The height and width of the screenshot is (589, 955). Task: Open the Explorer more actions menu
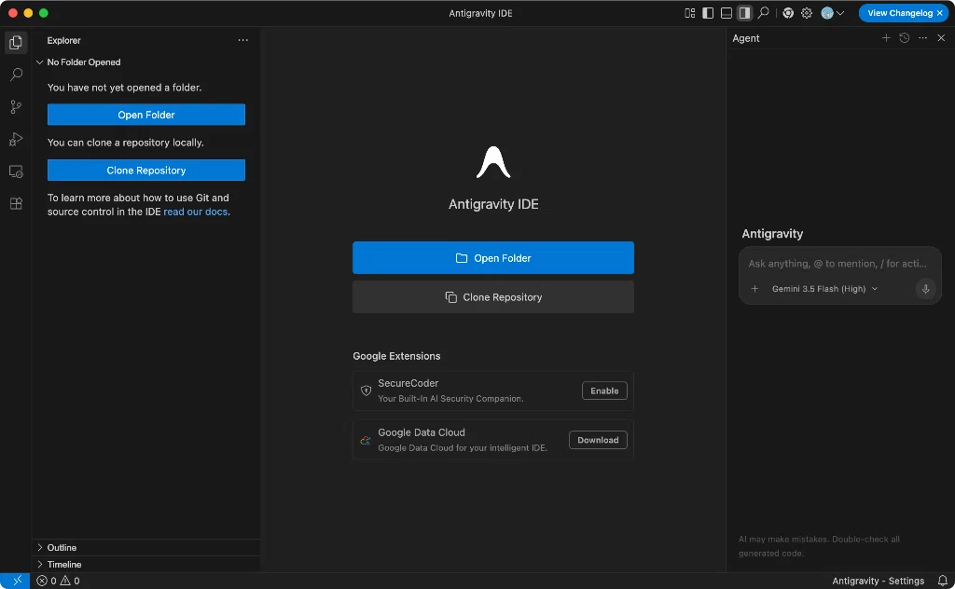click(243, 40)
